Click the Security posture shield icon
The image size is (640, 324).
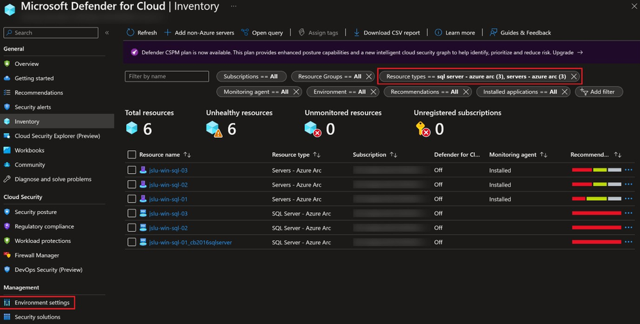(7, 212)
